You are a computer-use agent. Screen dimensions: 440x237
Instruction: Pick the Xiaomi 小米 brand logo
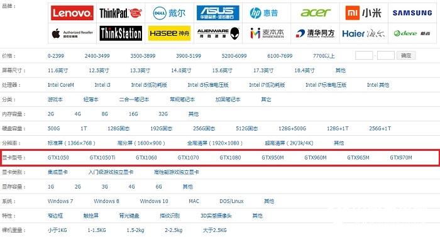[x=363, y=13]
